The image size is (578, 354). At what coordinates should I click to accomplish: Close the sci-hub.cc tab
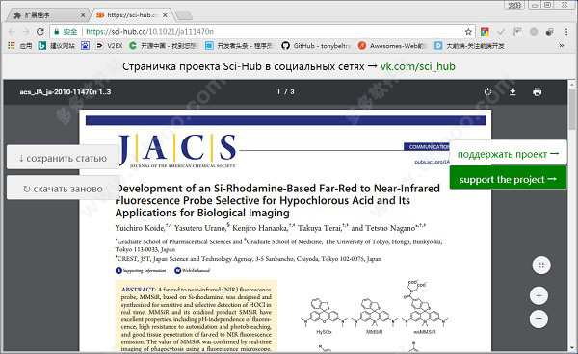tap(165, 15)
